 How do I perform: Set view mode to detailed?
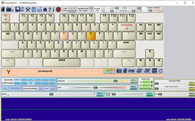coord(72,8)
